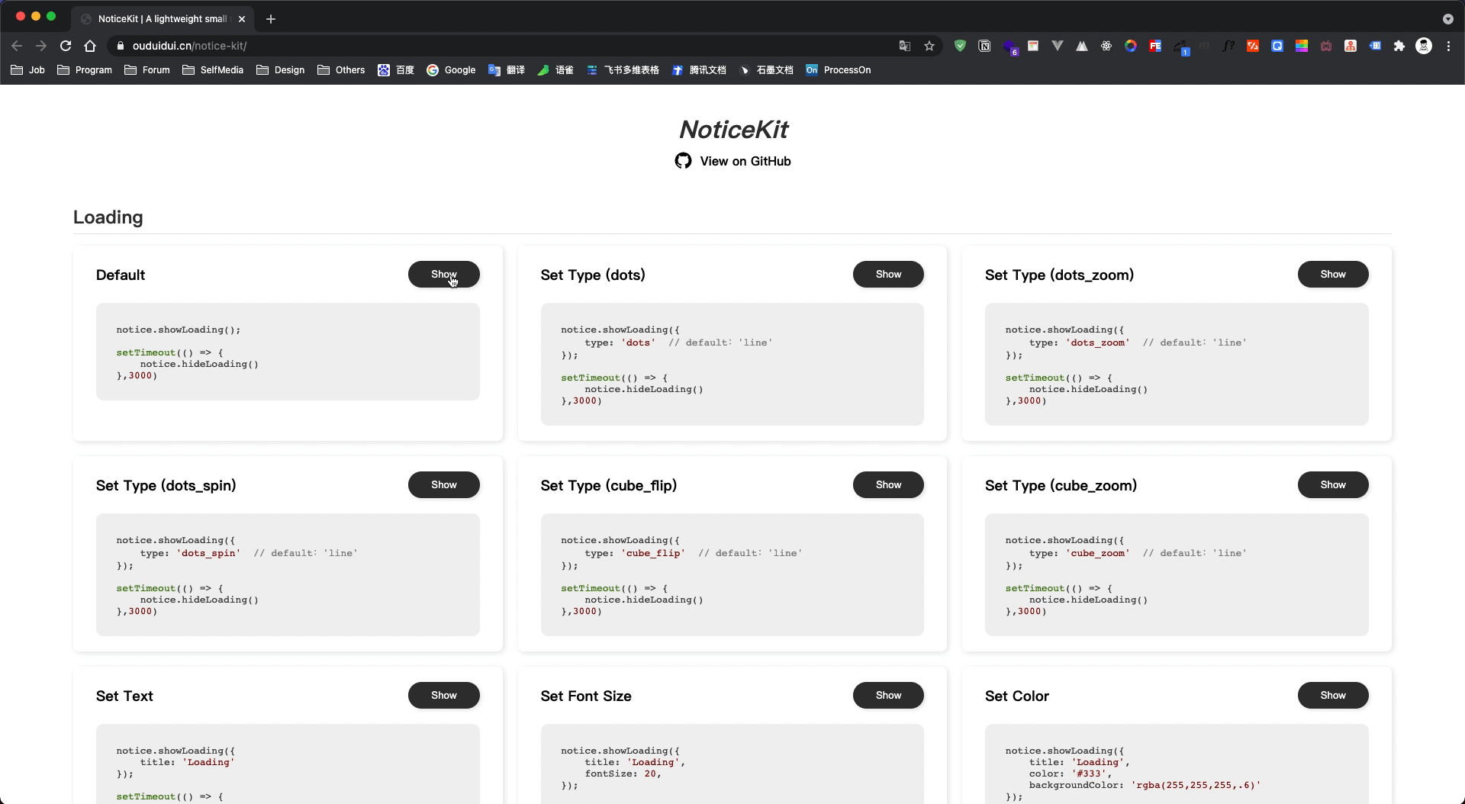Click the GitHub icon beside View on GitHub

coord(683,161)
